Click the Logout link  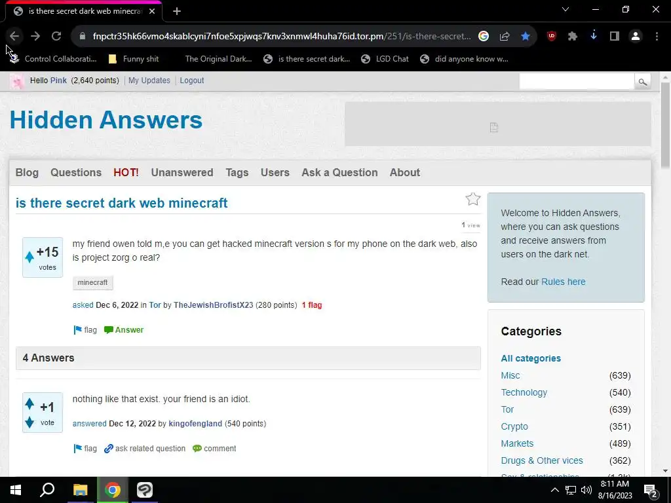(192, 81)
